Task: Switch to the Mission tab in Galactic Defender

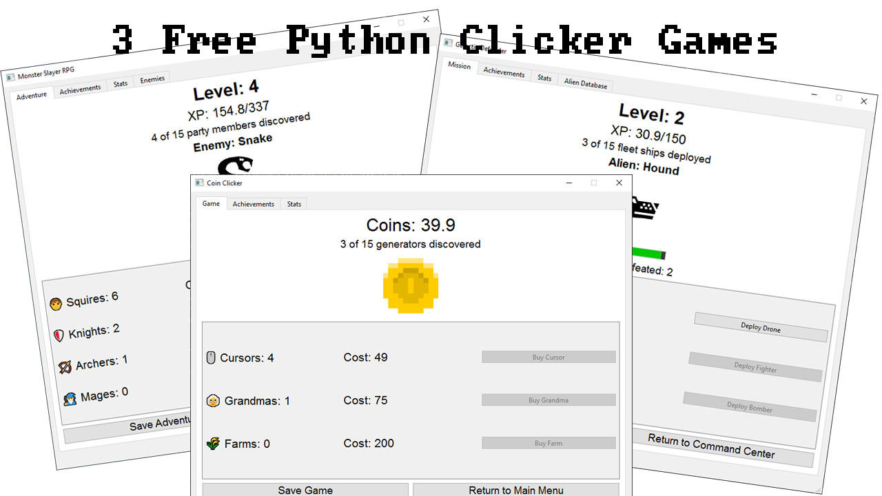Action: point(459,67)
